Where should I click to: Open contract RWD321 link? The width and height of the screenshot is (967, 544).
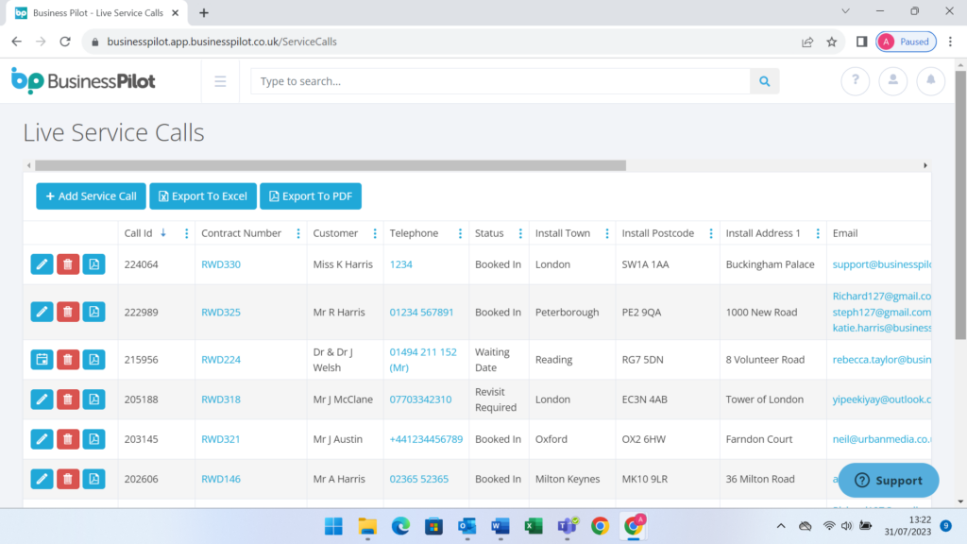[x=221, y=439]
